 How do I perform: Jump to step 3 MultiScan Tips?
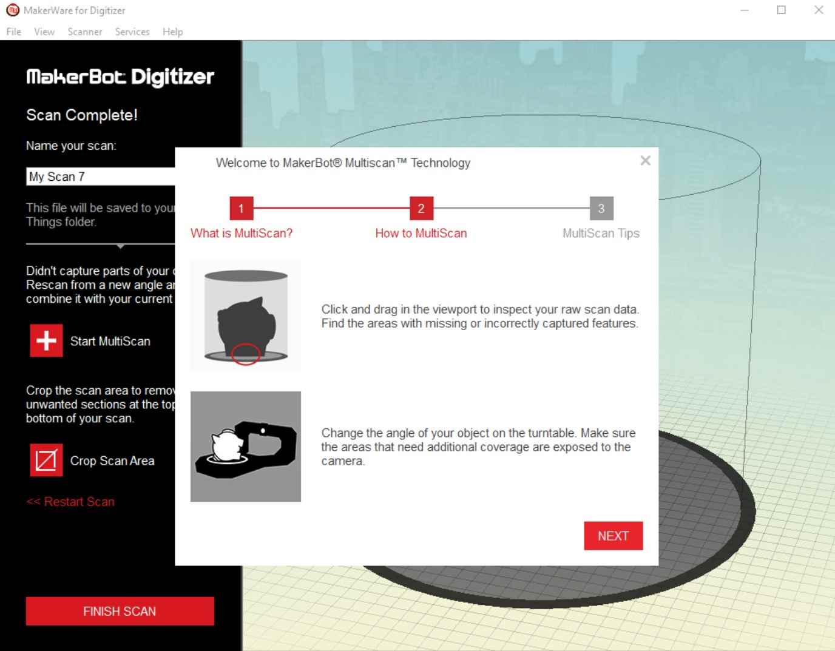601,209
